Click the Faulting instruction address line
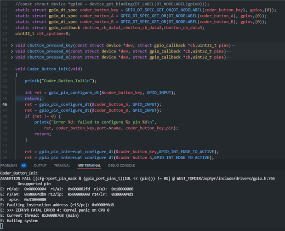The height and width of the screenshot is (231, 285). coord(57,205)
